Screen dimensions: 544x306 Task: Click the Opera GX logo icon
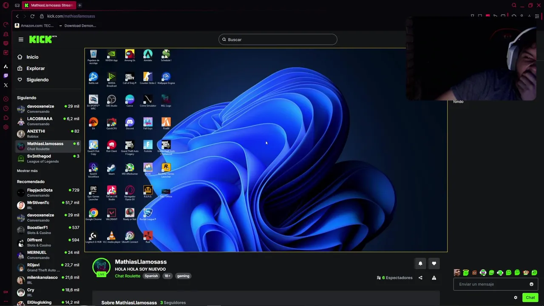point(6,6)
